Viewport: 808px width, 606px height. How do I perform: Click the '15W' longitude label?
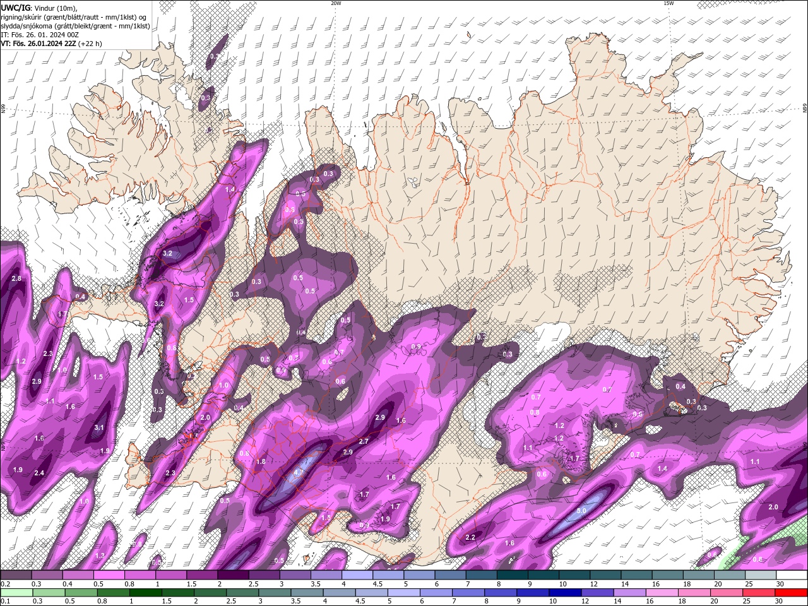tap(668, 3)
